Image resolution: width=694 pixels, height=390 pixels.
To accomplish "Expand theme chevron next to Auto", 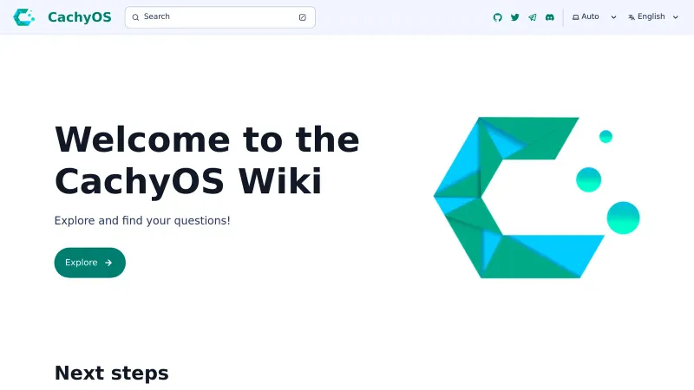I will click(x=613, y=17).
